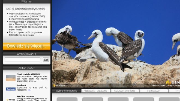
Task: Click the main seabirds slideshow photo
Action: [116, 44]
